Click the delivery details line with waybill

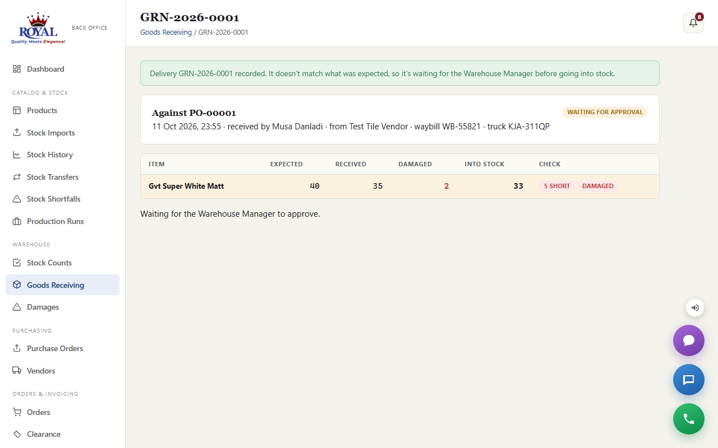[351, 127]
